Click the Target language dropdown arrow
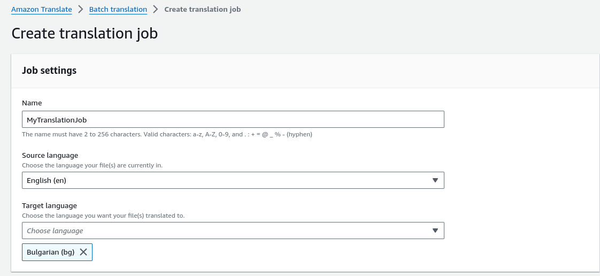600x276 pixels. tap(435, 231)
